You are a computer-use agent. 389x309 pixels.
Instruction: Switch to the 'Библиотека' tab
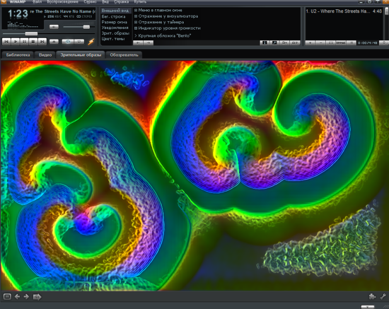coord(18,54)
